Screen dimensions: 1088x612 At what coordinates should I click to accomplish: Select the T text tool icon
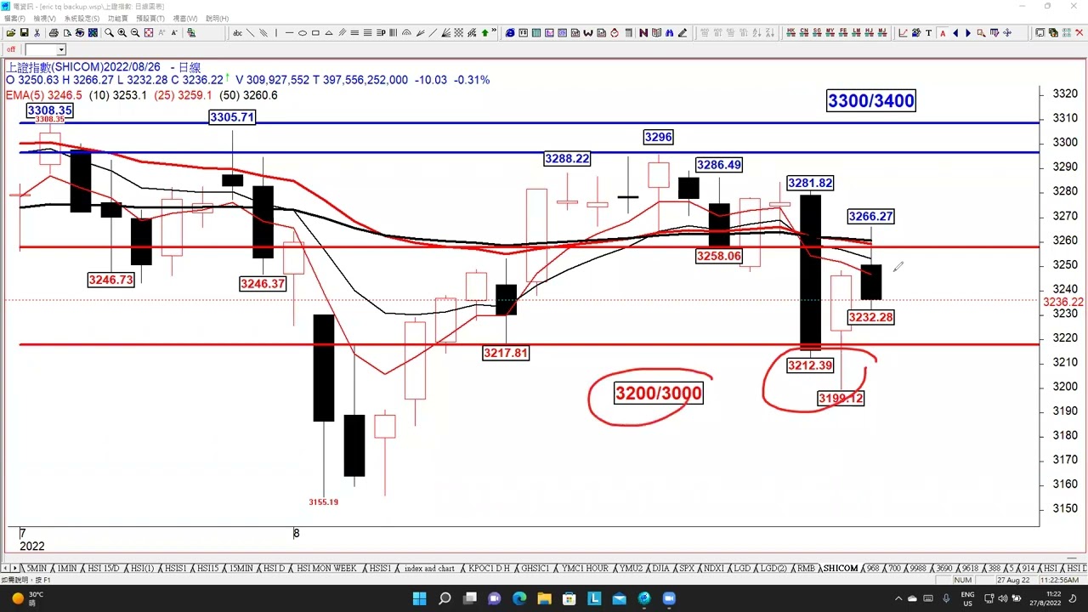[x=928, y=33]
